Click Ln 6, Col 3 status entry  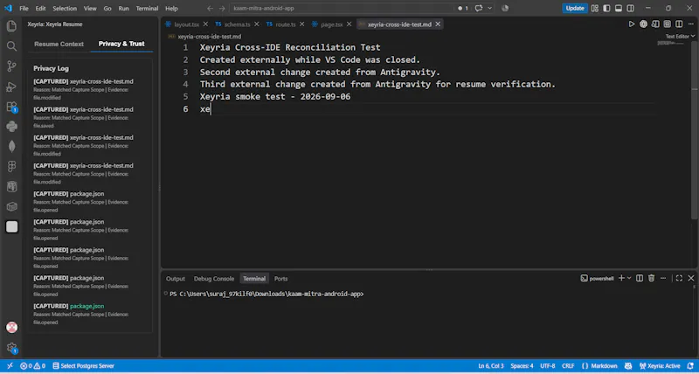pos(491,366)
